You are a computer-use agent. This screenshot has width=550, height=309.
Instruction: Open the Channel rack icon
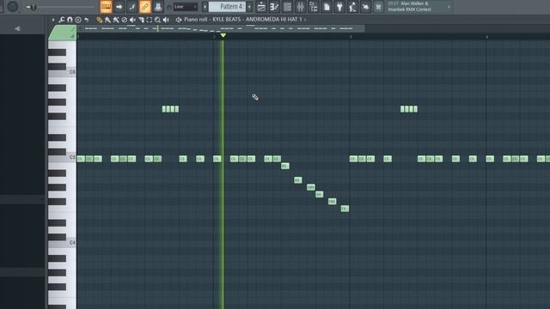pyautogui.click(x=287, y=7)
